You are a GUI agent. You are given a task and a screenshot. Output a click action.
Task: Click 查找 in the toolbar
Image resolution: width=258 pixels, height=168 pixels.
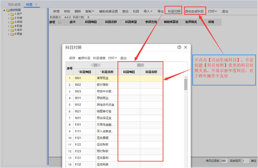pos(125,11)
